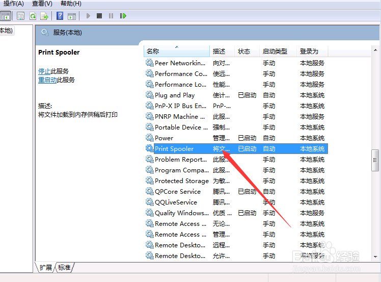Select the Protected Storage service name

[182, 181]
